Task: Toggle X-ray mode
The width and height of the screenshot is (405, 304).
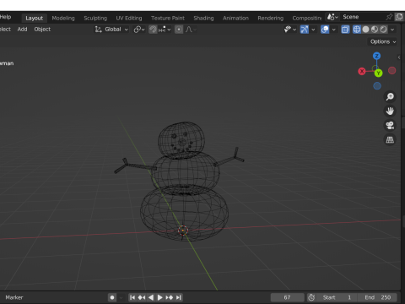Action: (345, 30)
